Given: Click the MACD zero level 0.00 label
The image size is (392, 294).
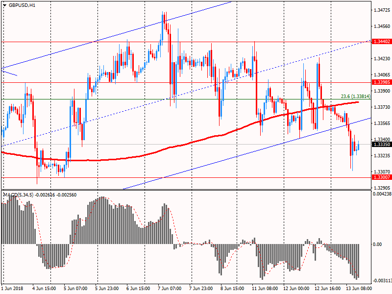Looking at the screenshot, I should tap(377, 244).
